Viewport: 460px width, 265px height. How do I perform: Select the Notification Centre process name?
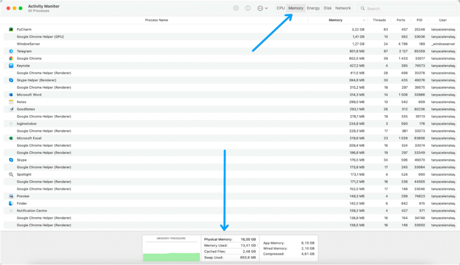point(32,210)
